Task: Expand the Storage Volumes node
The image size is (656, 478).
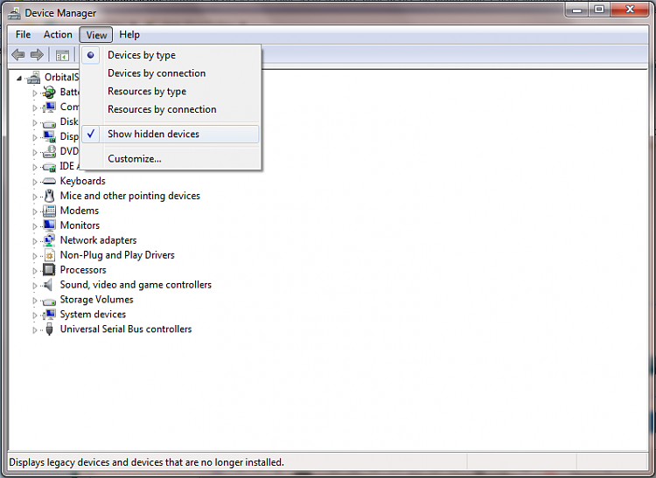Action: click(35, 301)
